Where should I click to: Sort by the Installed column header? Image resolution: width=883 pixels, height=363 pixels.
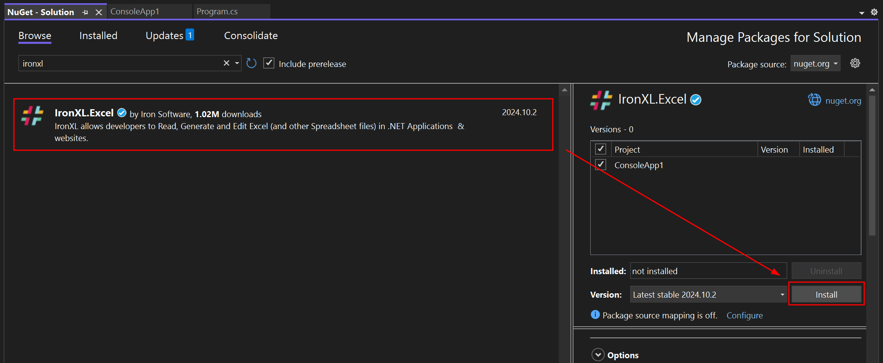pyautogui.click(x=822, y=149)
